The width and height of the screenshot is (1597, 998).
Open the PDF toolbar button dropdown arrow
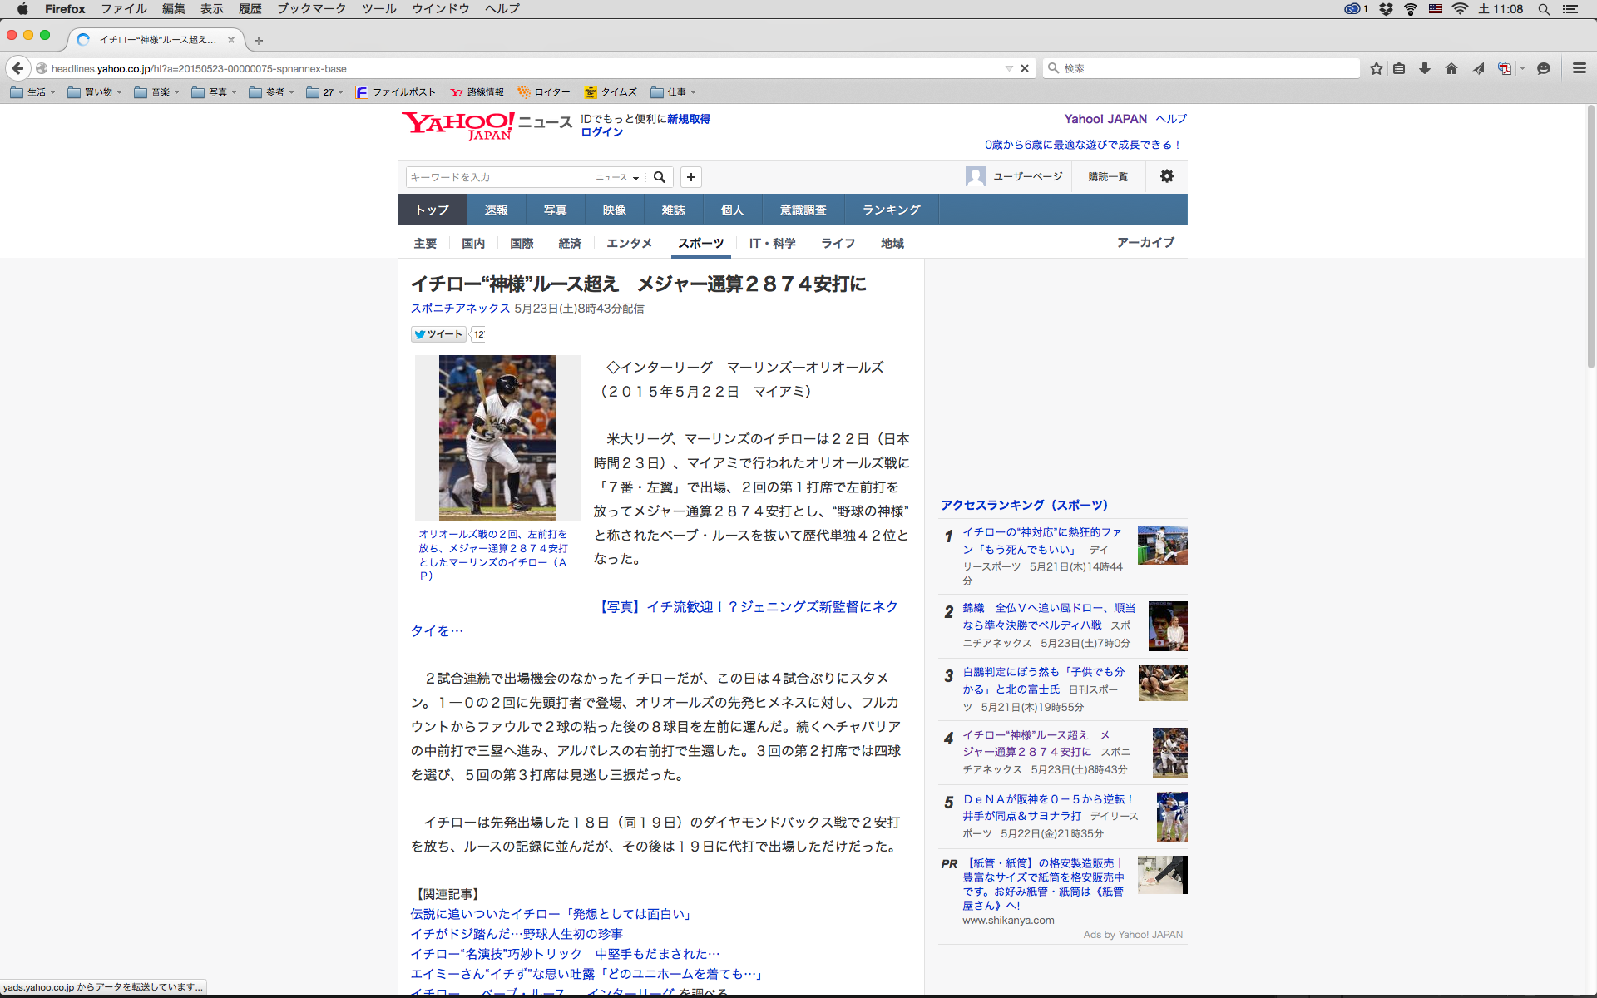point(1522,68)
